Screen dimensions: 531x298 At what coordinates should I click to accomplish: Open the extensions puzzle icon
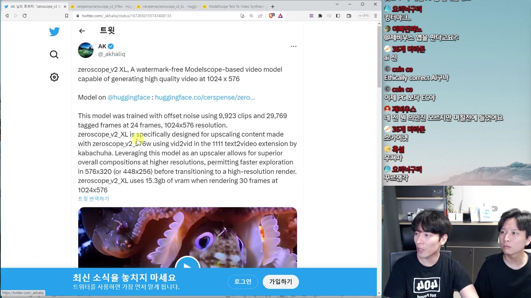320,16
